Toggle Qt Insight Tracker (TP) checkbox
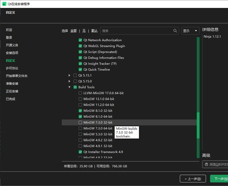The width and height of the screenshot is (228, 186). tap(80, 64)
